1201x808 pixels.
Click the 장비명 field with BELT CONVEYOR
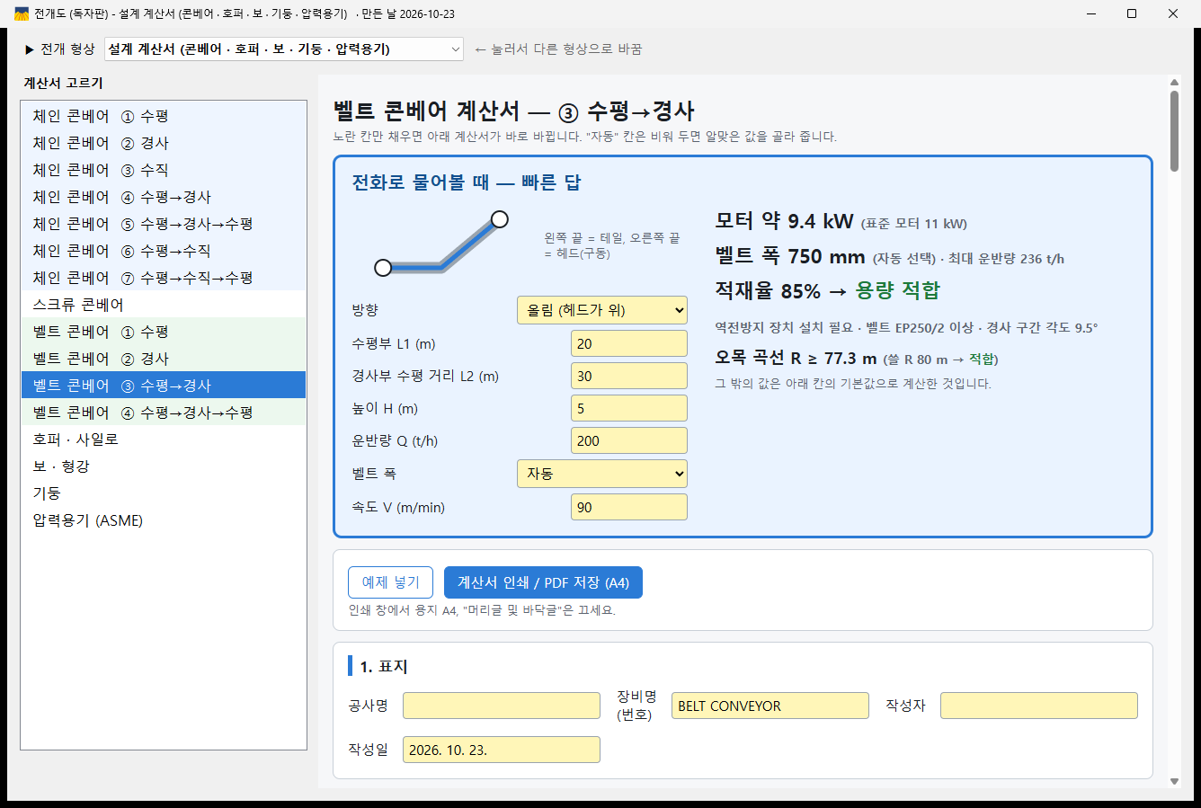pyautogui.click(x=770, y=706)
